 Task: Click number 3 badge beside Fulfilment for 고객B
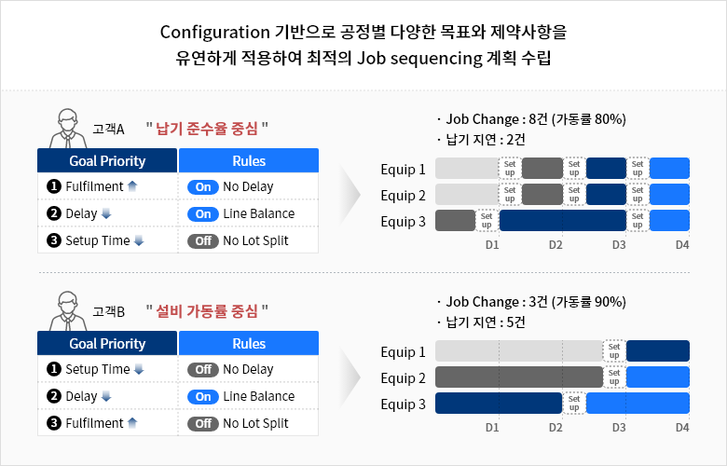click(54, 423)
